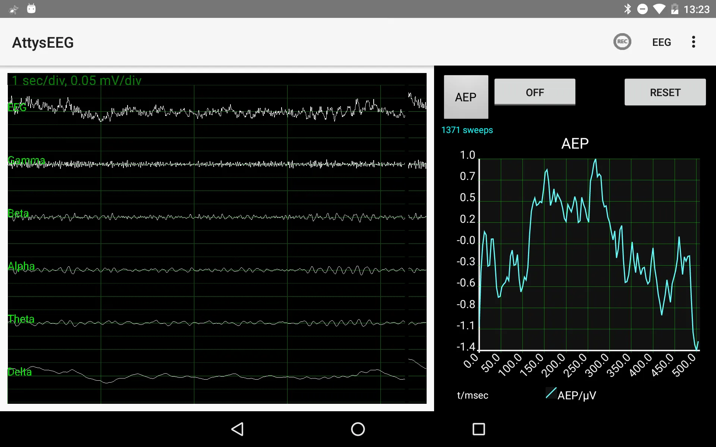Select the Bluetooth icon in status bar
This screenshot has width=716, height=447.
pos(627,9)
